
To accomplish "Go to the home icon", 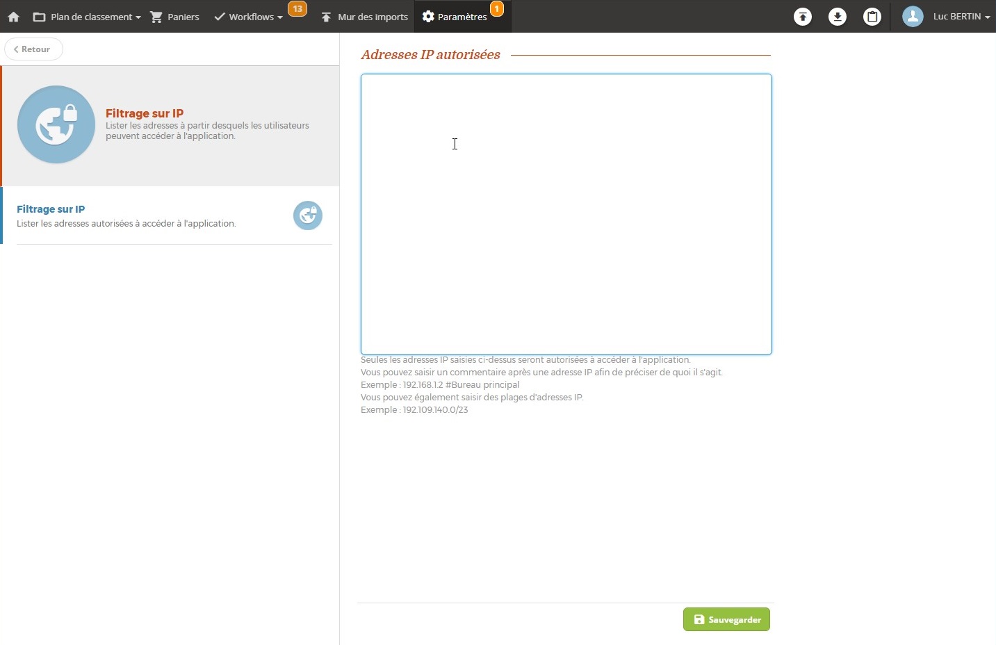I will [13, 17].
